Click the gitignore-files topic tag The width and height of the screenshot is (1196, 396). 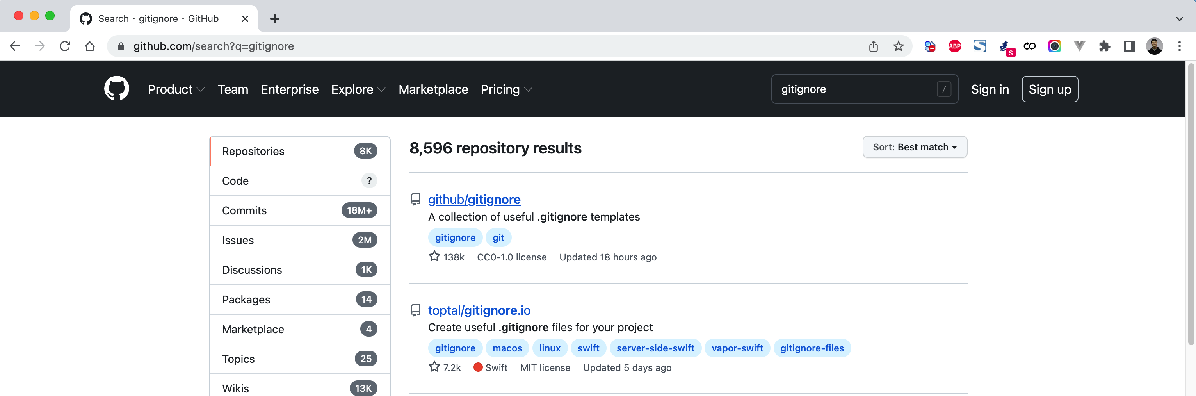(812, 348)
